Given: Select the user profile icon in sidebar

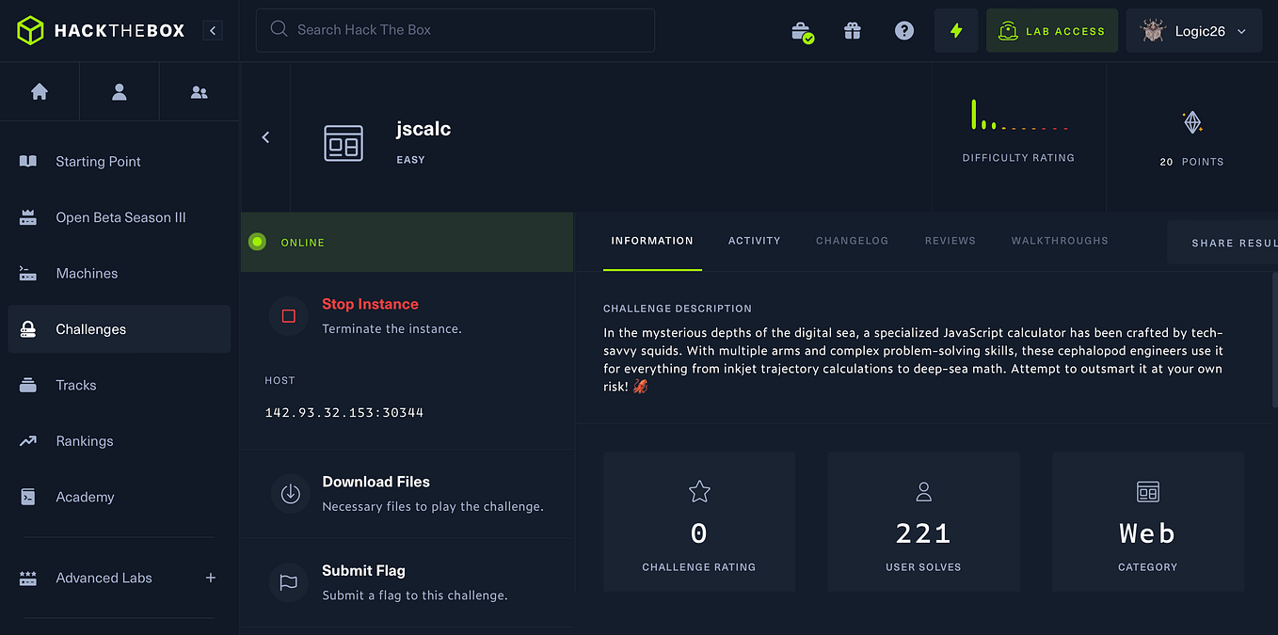Looking at the screenshot, I should [119, 91].
